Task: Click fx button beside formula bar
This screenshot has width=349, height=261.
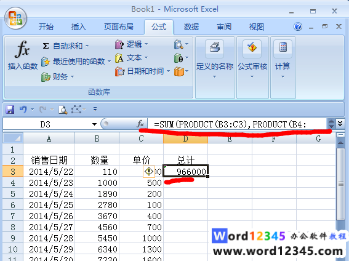Action: click(x=140, y=124)
